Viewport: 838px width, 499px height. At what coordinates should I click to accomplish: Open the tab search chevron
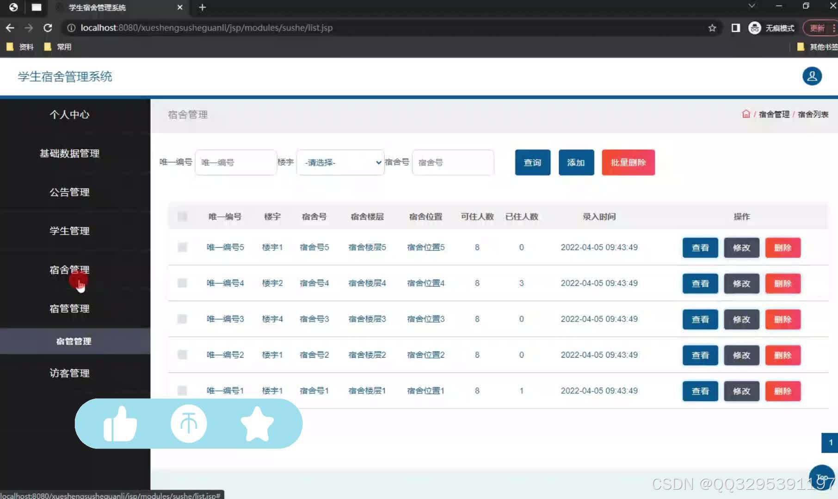(x=752, y=6)
